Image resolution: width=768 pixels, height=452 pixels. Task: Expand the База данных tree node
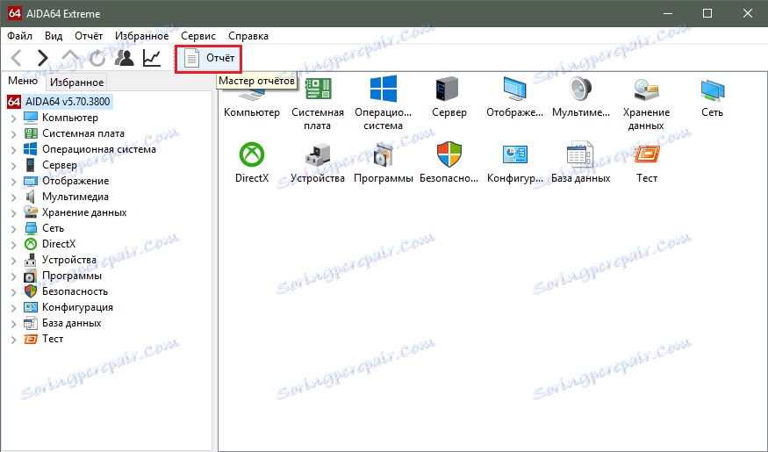[x=14, y=323]
